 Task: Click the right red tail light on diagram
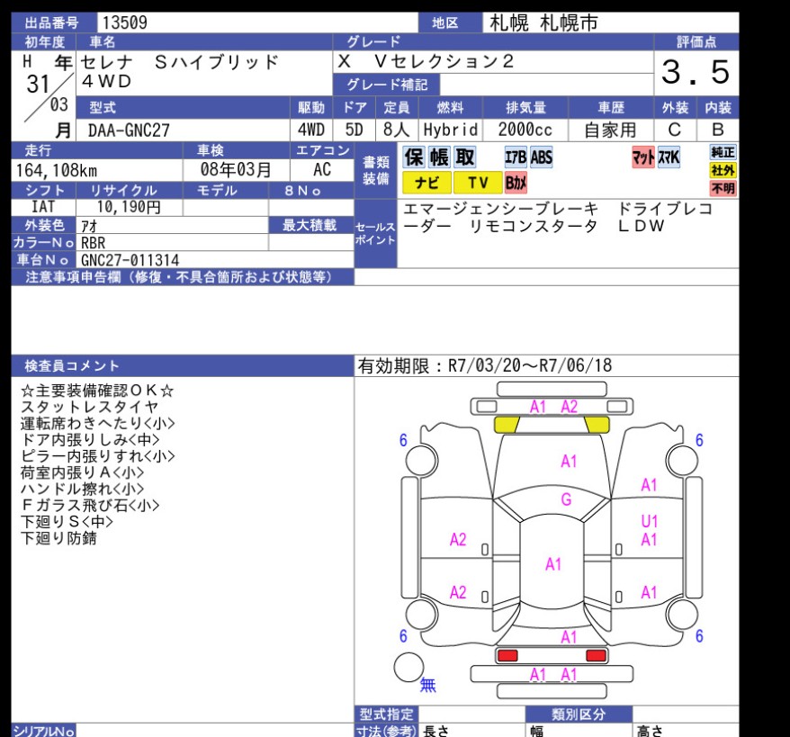[596, 655]
